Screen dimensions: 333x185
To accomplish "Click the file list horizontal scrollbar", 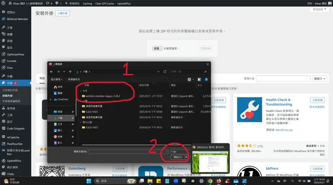I will [136, 145].
